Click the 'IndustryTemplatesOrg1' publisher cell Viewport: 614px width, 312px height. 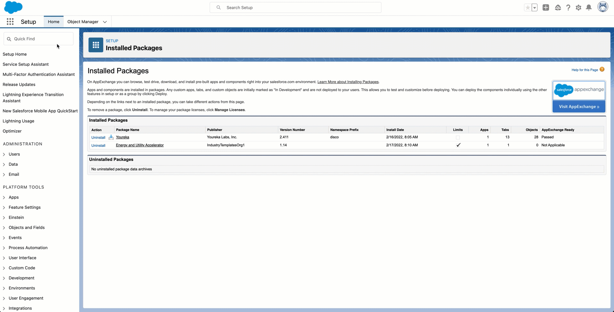pyautogui.click(x=226, y=145)
